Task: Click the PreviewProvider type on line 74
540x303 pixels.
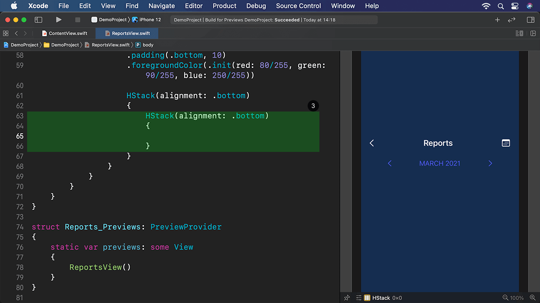Action: pos(186,227)
